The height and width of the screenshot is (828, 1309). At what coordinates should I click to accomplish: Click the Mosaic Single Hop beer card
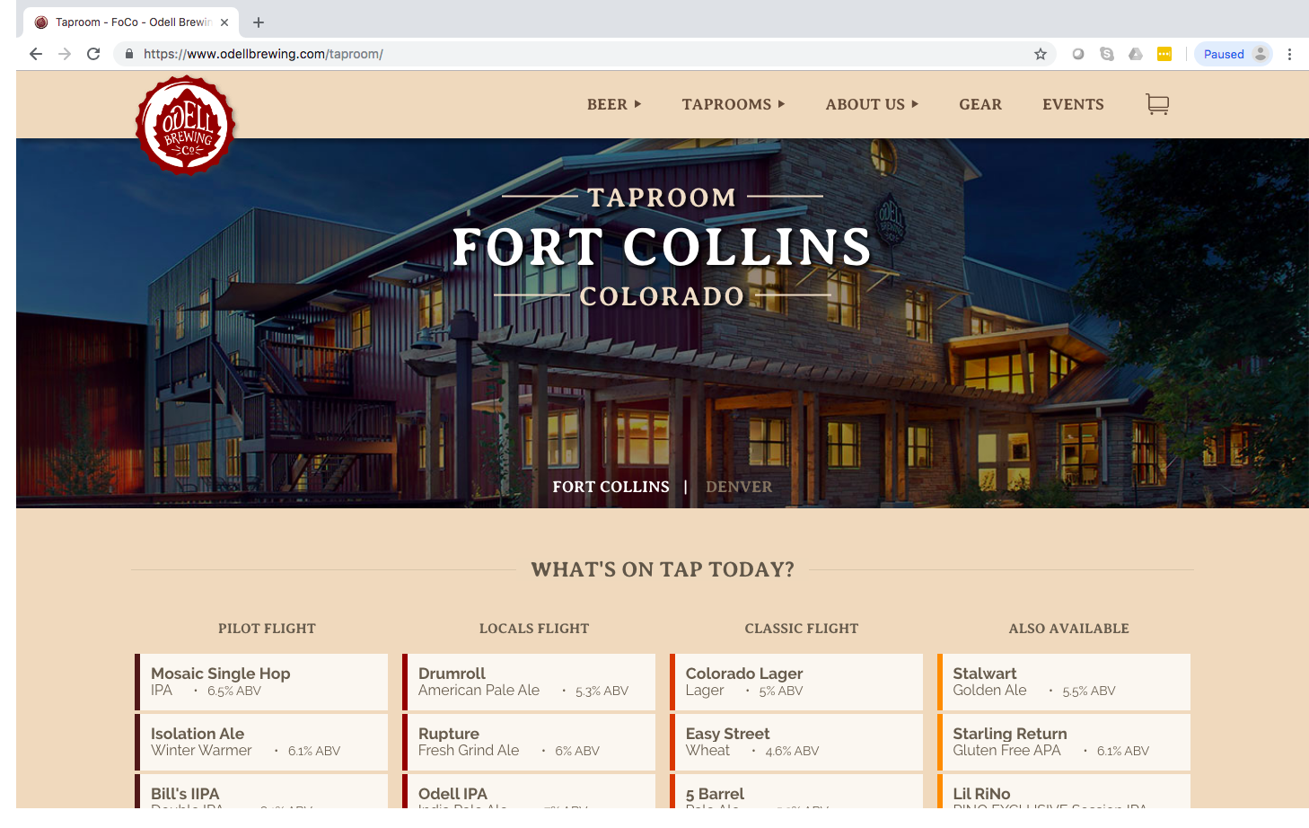[x=261, y=682]
